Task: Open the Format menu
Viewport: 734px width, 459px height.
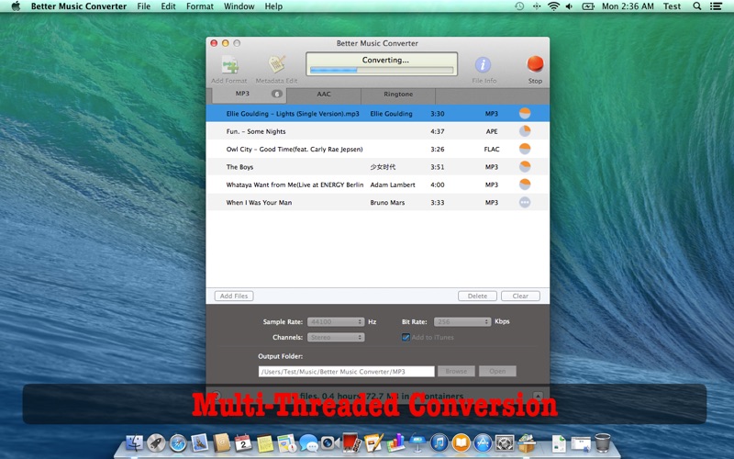Action: (x=200, y=6)
